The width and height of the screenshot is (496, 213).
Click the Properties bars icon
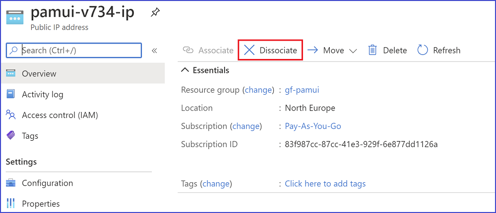point(10,204)
